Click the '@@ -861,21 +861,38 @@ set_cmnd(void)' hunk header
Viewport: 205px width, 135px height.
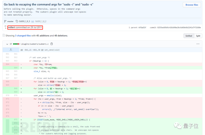point(40,50)
